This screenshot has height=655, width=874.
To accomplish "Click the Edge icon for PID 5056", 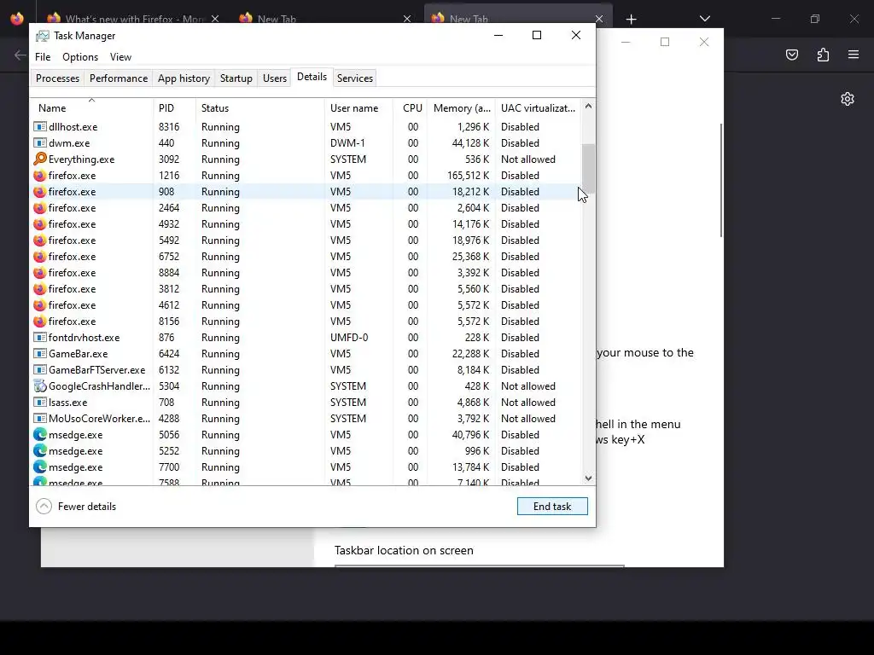I will [39, 434].
